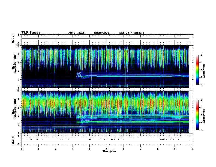Click the "start UT = 21:20: 1" text
This screenshot has width=216, height=167.
(132, 33)
